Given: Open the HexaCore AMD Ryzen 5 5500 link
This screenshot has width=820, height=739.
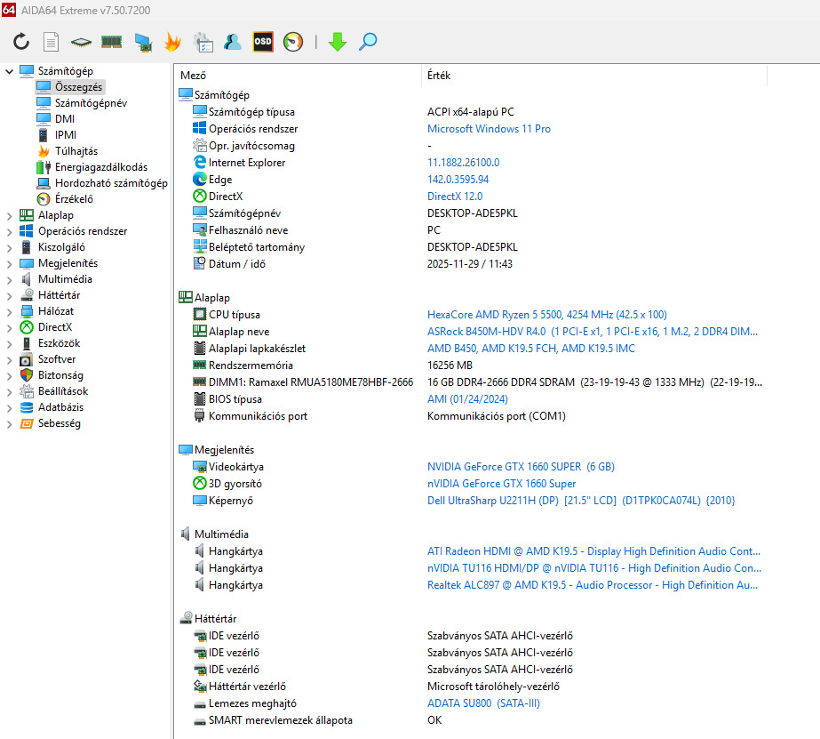Looking at the screenshot, I should pos(547,315).
